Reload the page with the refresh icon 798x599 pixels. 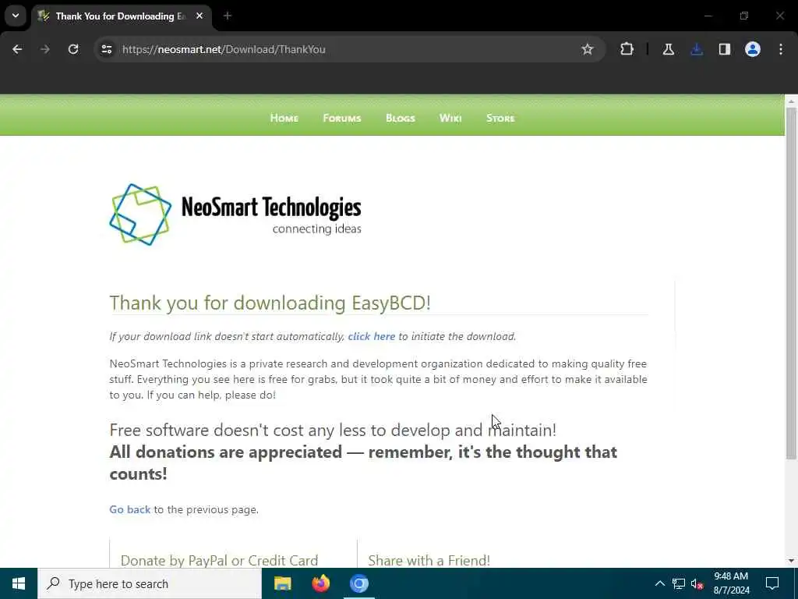tap(73, 49)
